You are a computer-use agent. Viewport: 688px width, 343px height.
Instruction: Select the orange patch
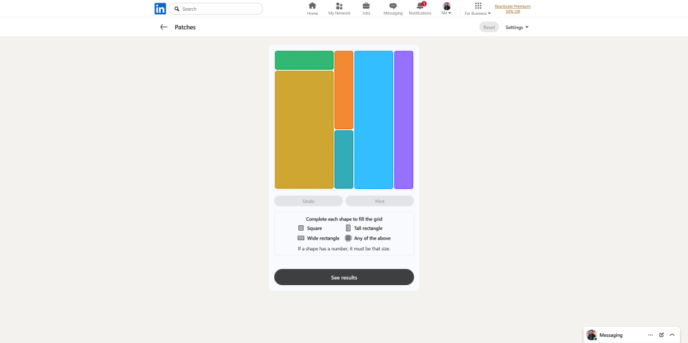(x=344, y=90)
